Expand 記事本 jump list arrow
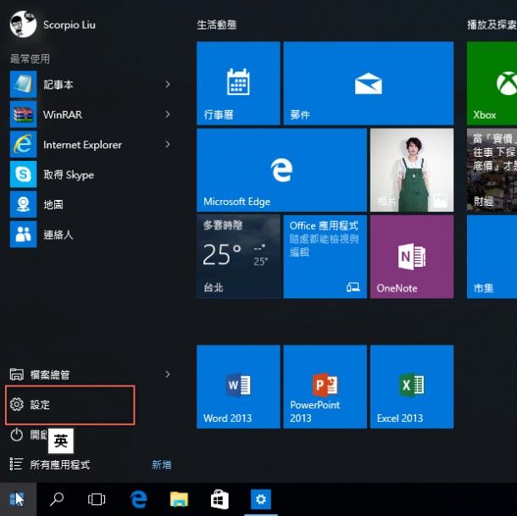 click(x=167, y=85)
